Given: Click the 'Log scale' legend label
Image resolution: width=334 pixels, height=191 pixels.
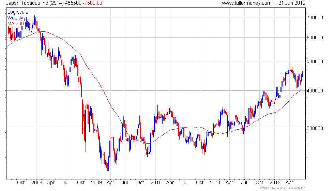Looking at the screenshot, I should point(18,12).
